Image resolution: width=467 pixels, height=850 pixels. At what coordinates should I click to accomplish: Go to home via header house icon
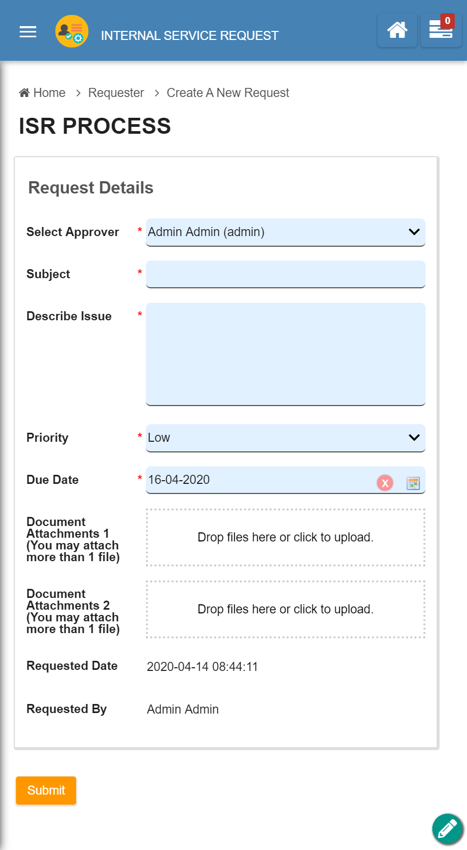point(397,30)
